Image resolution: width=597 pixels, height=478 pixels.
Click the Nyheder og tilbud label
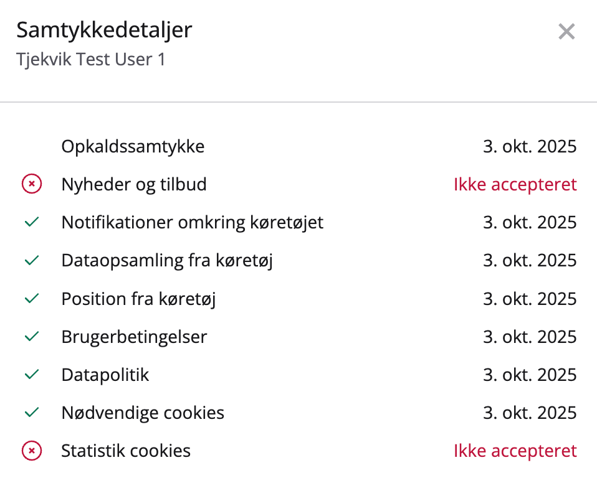pos(134,184)
